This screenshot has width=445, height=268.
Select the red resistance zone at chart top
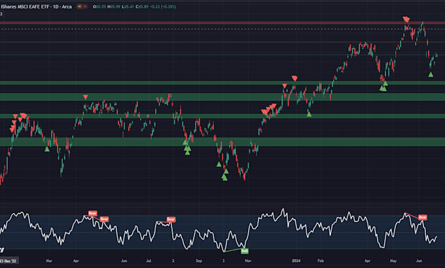pyautogui.click(x=222, y=23)
